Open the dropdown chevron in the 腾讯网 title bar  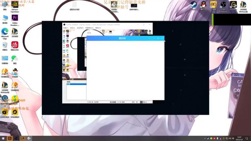pos(150,38)
